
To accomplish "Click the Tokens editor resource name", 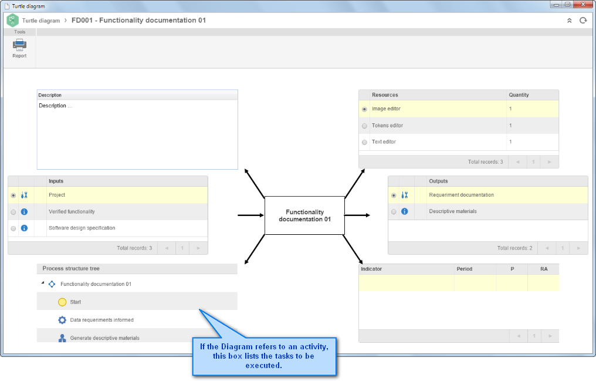I will (387, 126).
